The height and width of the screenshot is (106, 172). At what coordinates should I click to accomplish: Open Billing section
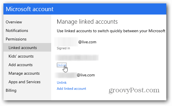click(x=11, y=91)
